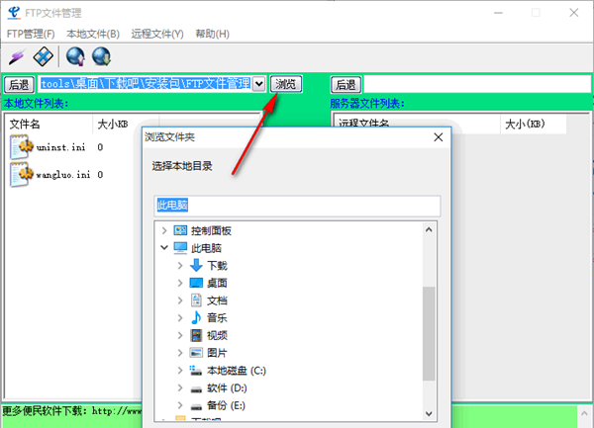This screenshot has height=428, width=594.
Task: Click the FTP文件管理 app logo icon
Action: point(15,13)
